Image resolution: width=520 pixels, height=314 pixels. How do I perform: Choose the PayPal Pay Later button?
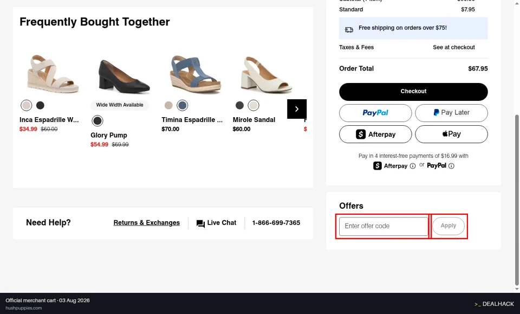(x=451, y=113)
